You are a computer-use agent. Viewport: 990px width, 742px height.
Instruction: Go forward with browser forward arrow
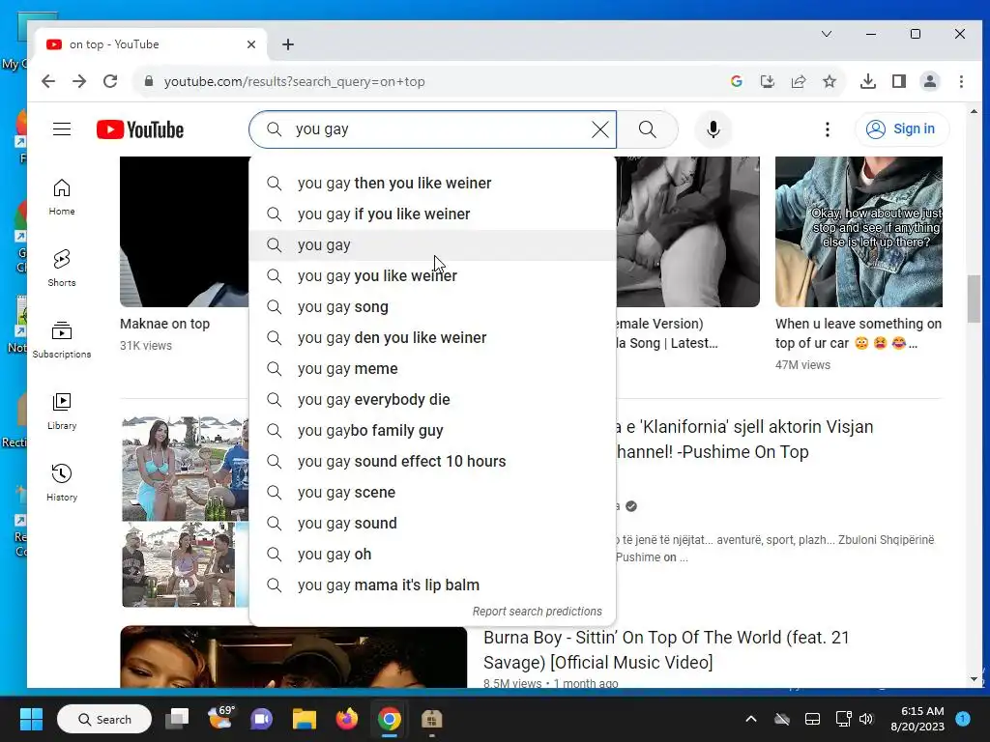[79, 81]
